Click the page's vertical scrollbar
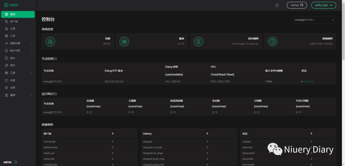The height and width of the screenshot is (166, 345). (x=343, y=31)
